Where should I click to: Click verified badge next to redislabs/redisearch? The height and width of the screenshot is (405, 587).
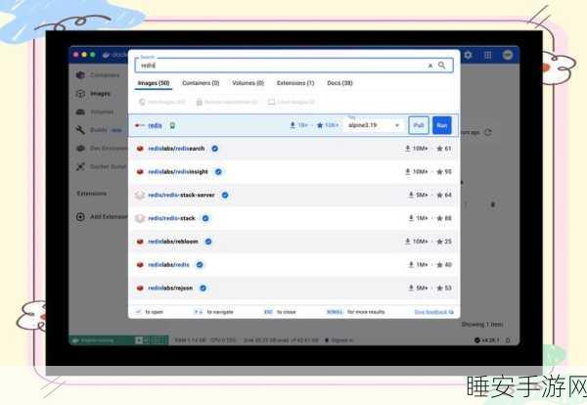(215, 149)
